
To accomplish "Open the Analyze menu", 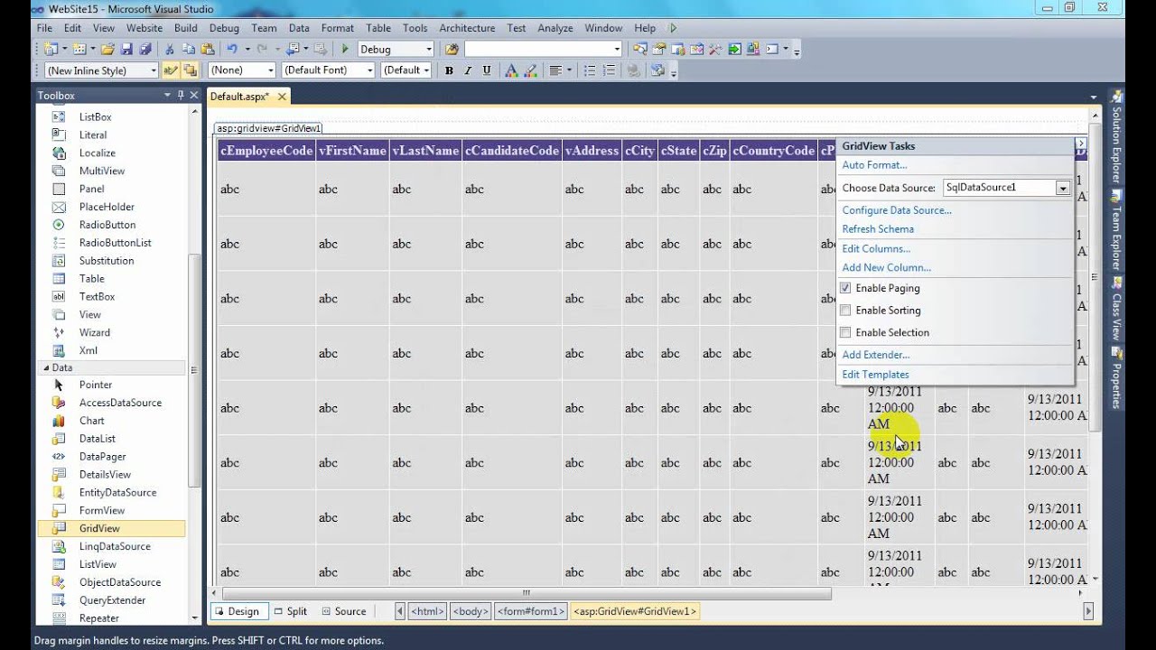I will pyautogui.click(x=555, y=28).
